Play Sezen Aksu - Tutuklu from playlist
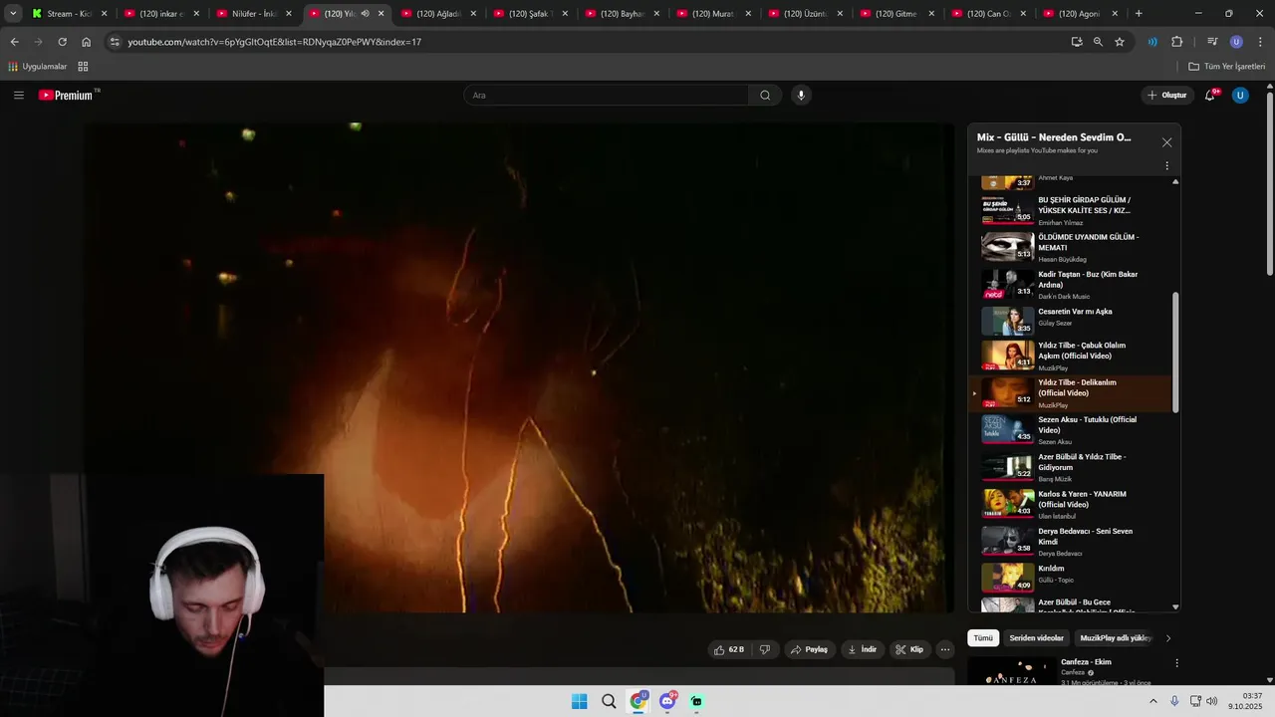Viewport: 1275px width, 717px height. [x=1072, y=430]
